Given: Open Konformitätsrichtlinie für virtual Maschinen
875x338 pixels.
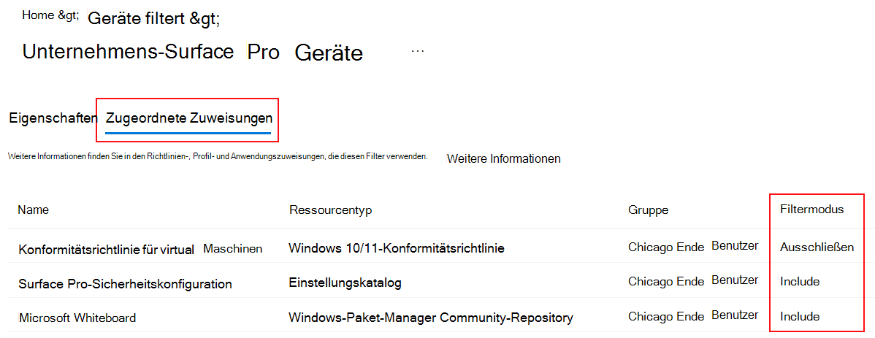Looking at the screenshot, I should 140,250.
